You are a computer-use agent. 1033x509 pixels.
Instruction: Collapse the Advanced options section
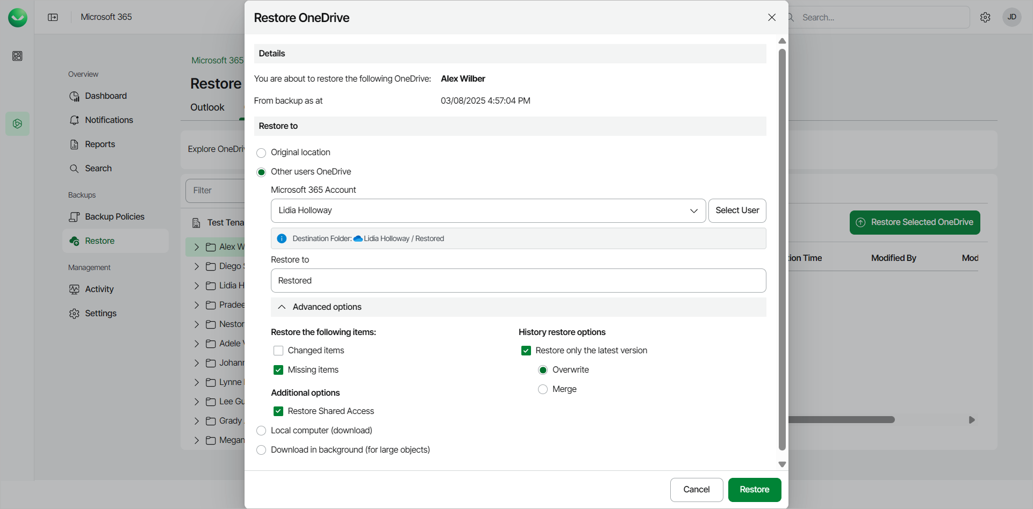point(282,307)
